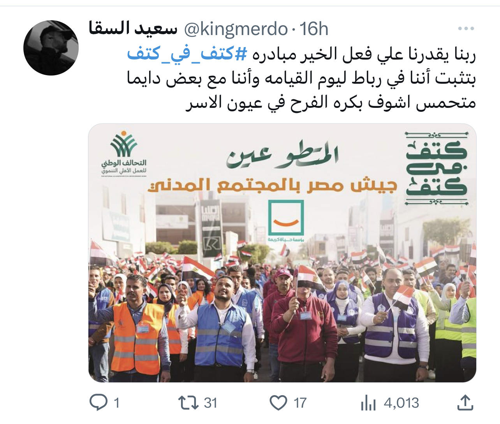
Task: Retweet this post using the arrows icon
Action: [188, 403]
